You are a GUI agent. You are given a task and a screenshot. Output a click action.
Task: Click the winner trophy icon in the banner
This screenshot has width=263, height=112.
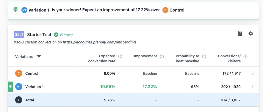point(15,9)
